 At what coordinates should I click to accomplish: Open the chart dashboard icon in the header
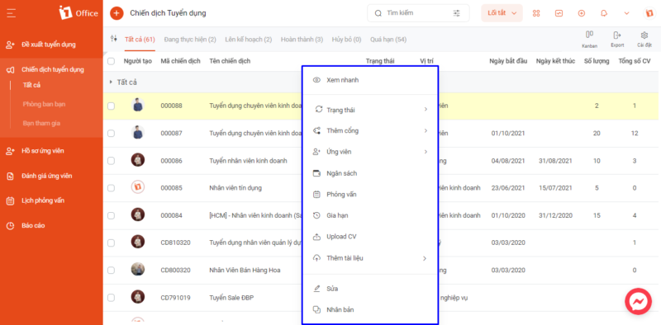point(559,13)
